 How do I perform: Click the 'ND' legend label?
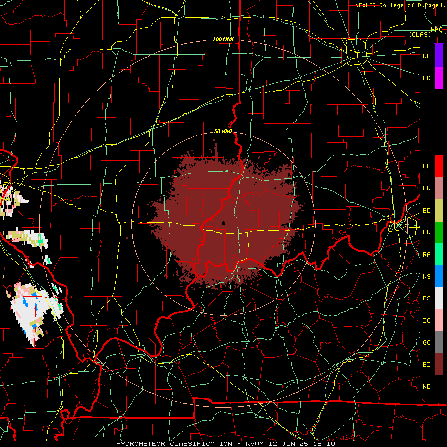pyautogui.click(x=426, y=387)
